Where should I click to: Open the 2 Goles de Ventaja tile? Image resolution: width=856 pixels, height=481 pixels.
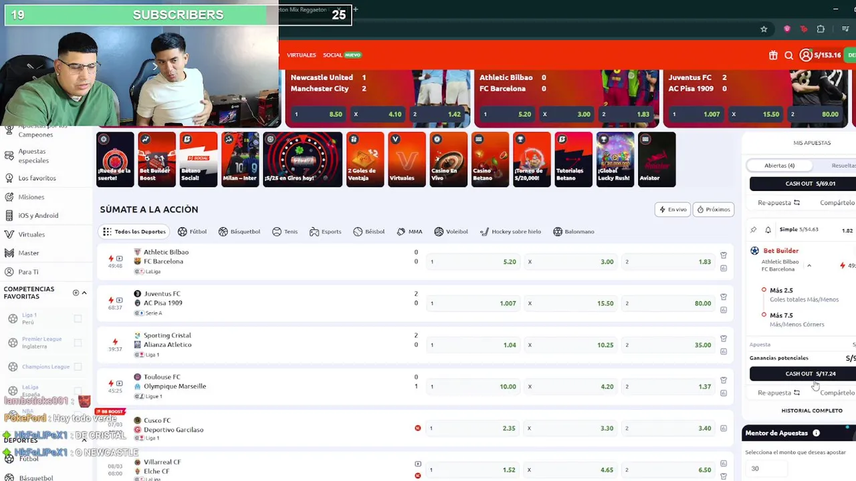point(365,160)
